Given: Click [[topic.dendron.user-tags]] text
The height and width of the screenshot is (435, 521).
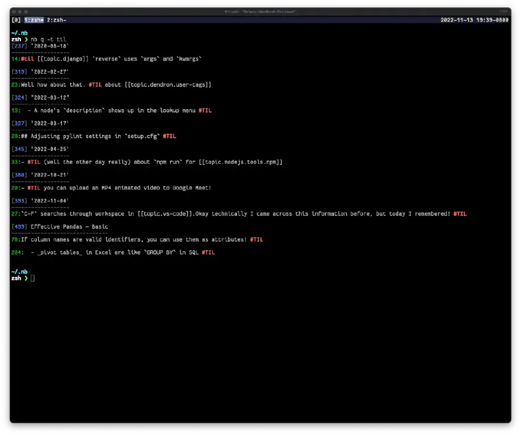Looking at the screenshot, I should [x=168, y=84].
